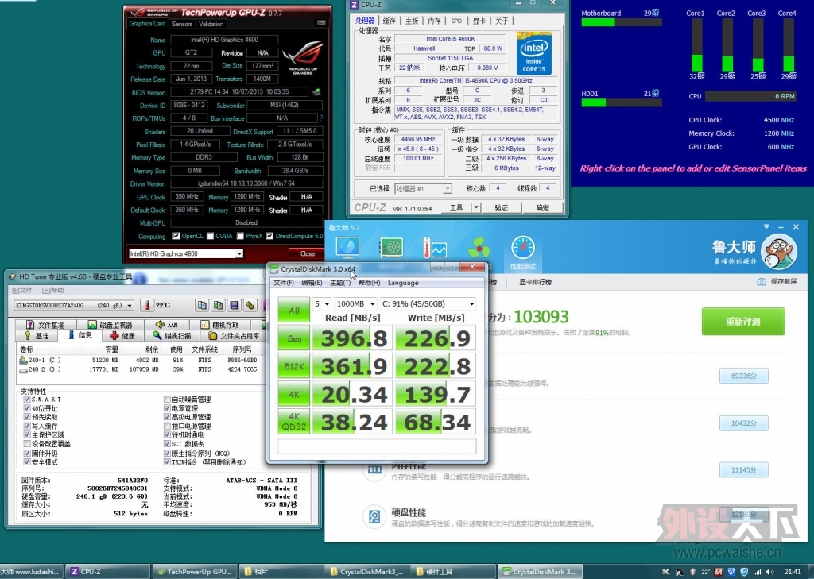
Task: Click the taskbar clock showing 21:41
Action: (793, 572)
